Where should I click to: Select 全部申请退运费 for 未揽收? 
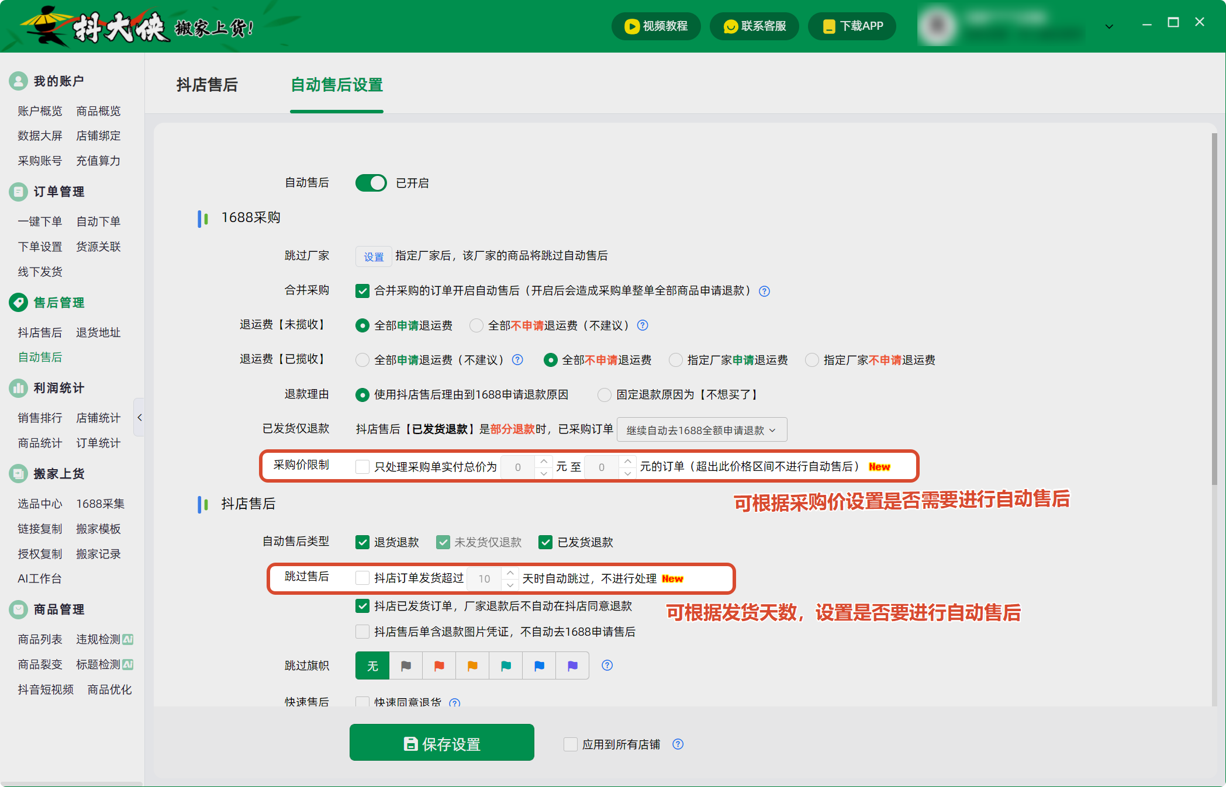pyautogui.click(x=362, y=325)
